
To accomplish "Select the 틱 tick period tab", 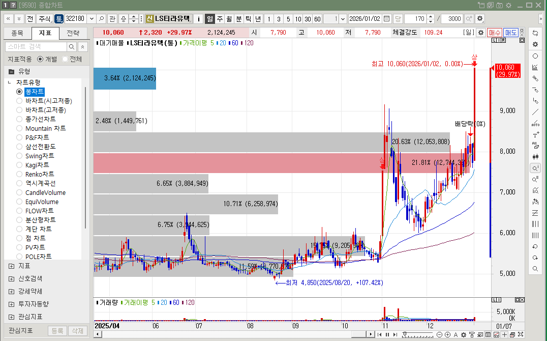I will pos(248,18).
